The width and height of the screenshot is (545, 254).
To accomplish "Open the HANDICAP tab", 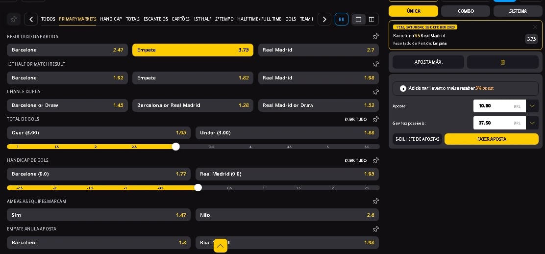I will click(x=111, y=19).
